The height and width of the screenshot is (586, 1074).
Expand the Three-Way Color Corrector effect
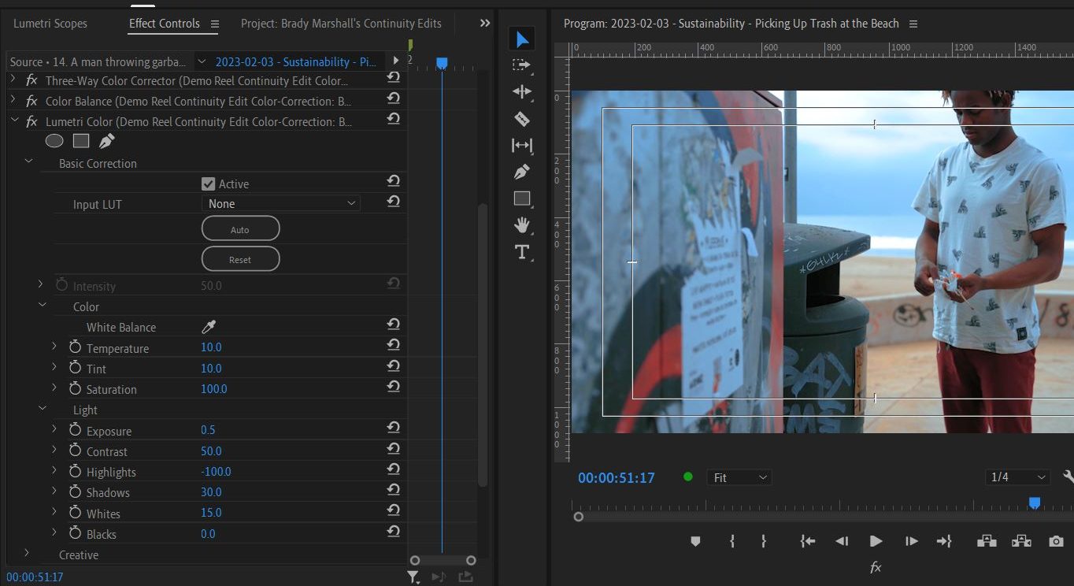pyautogui.click(x=13, y=79)
